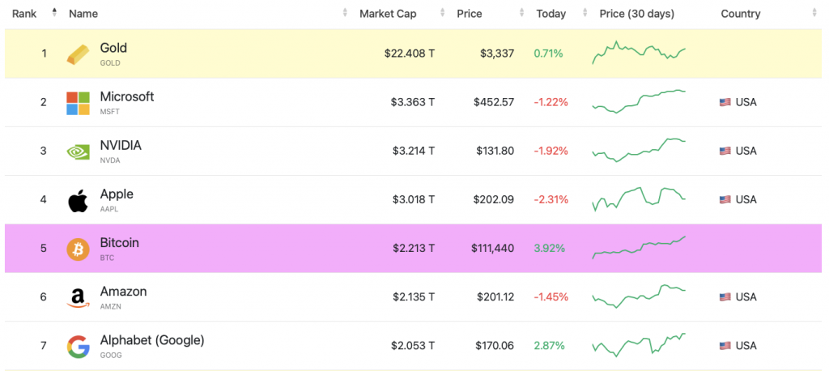Open the Bitcoin asset link
The width and height of the screenshot is (829, 371).
pyautogui.click(x=120, y=243)
